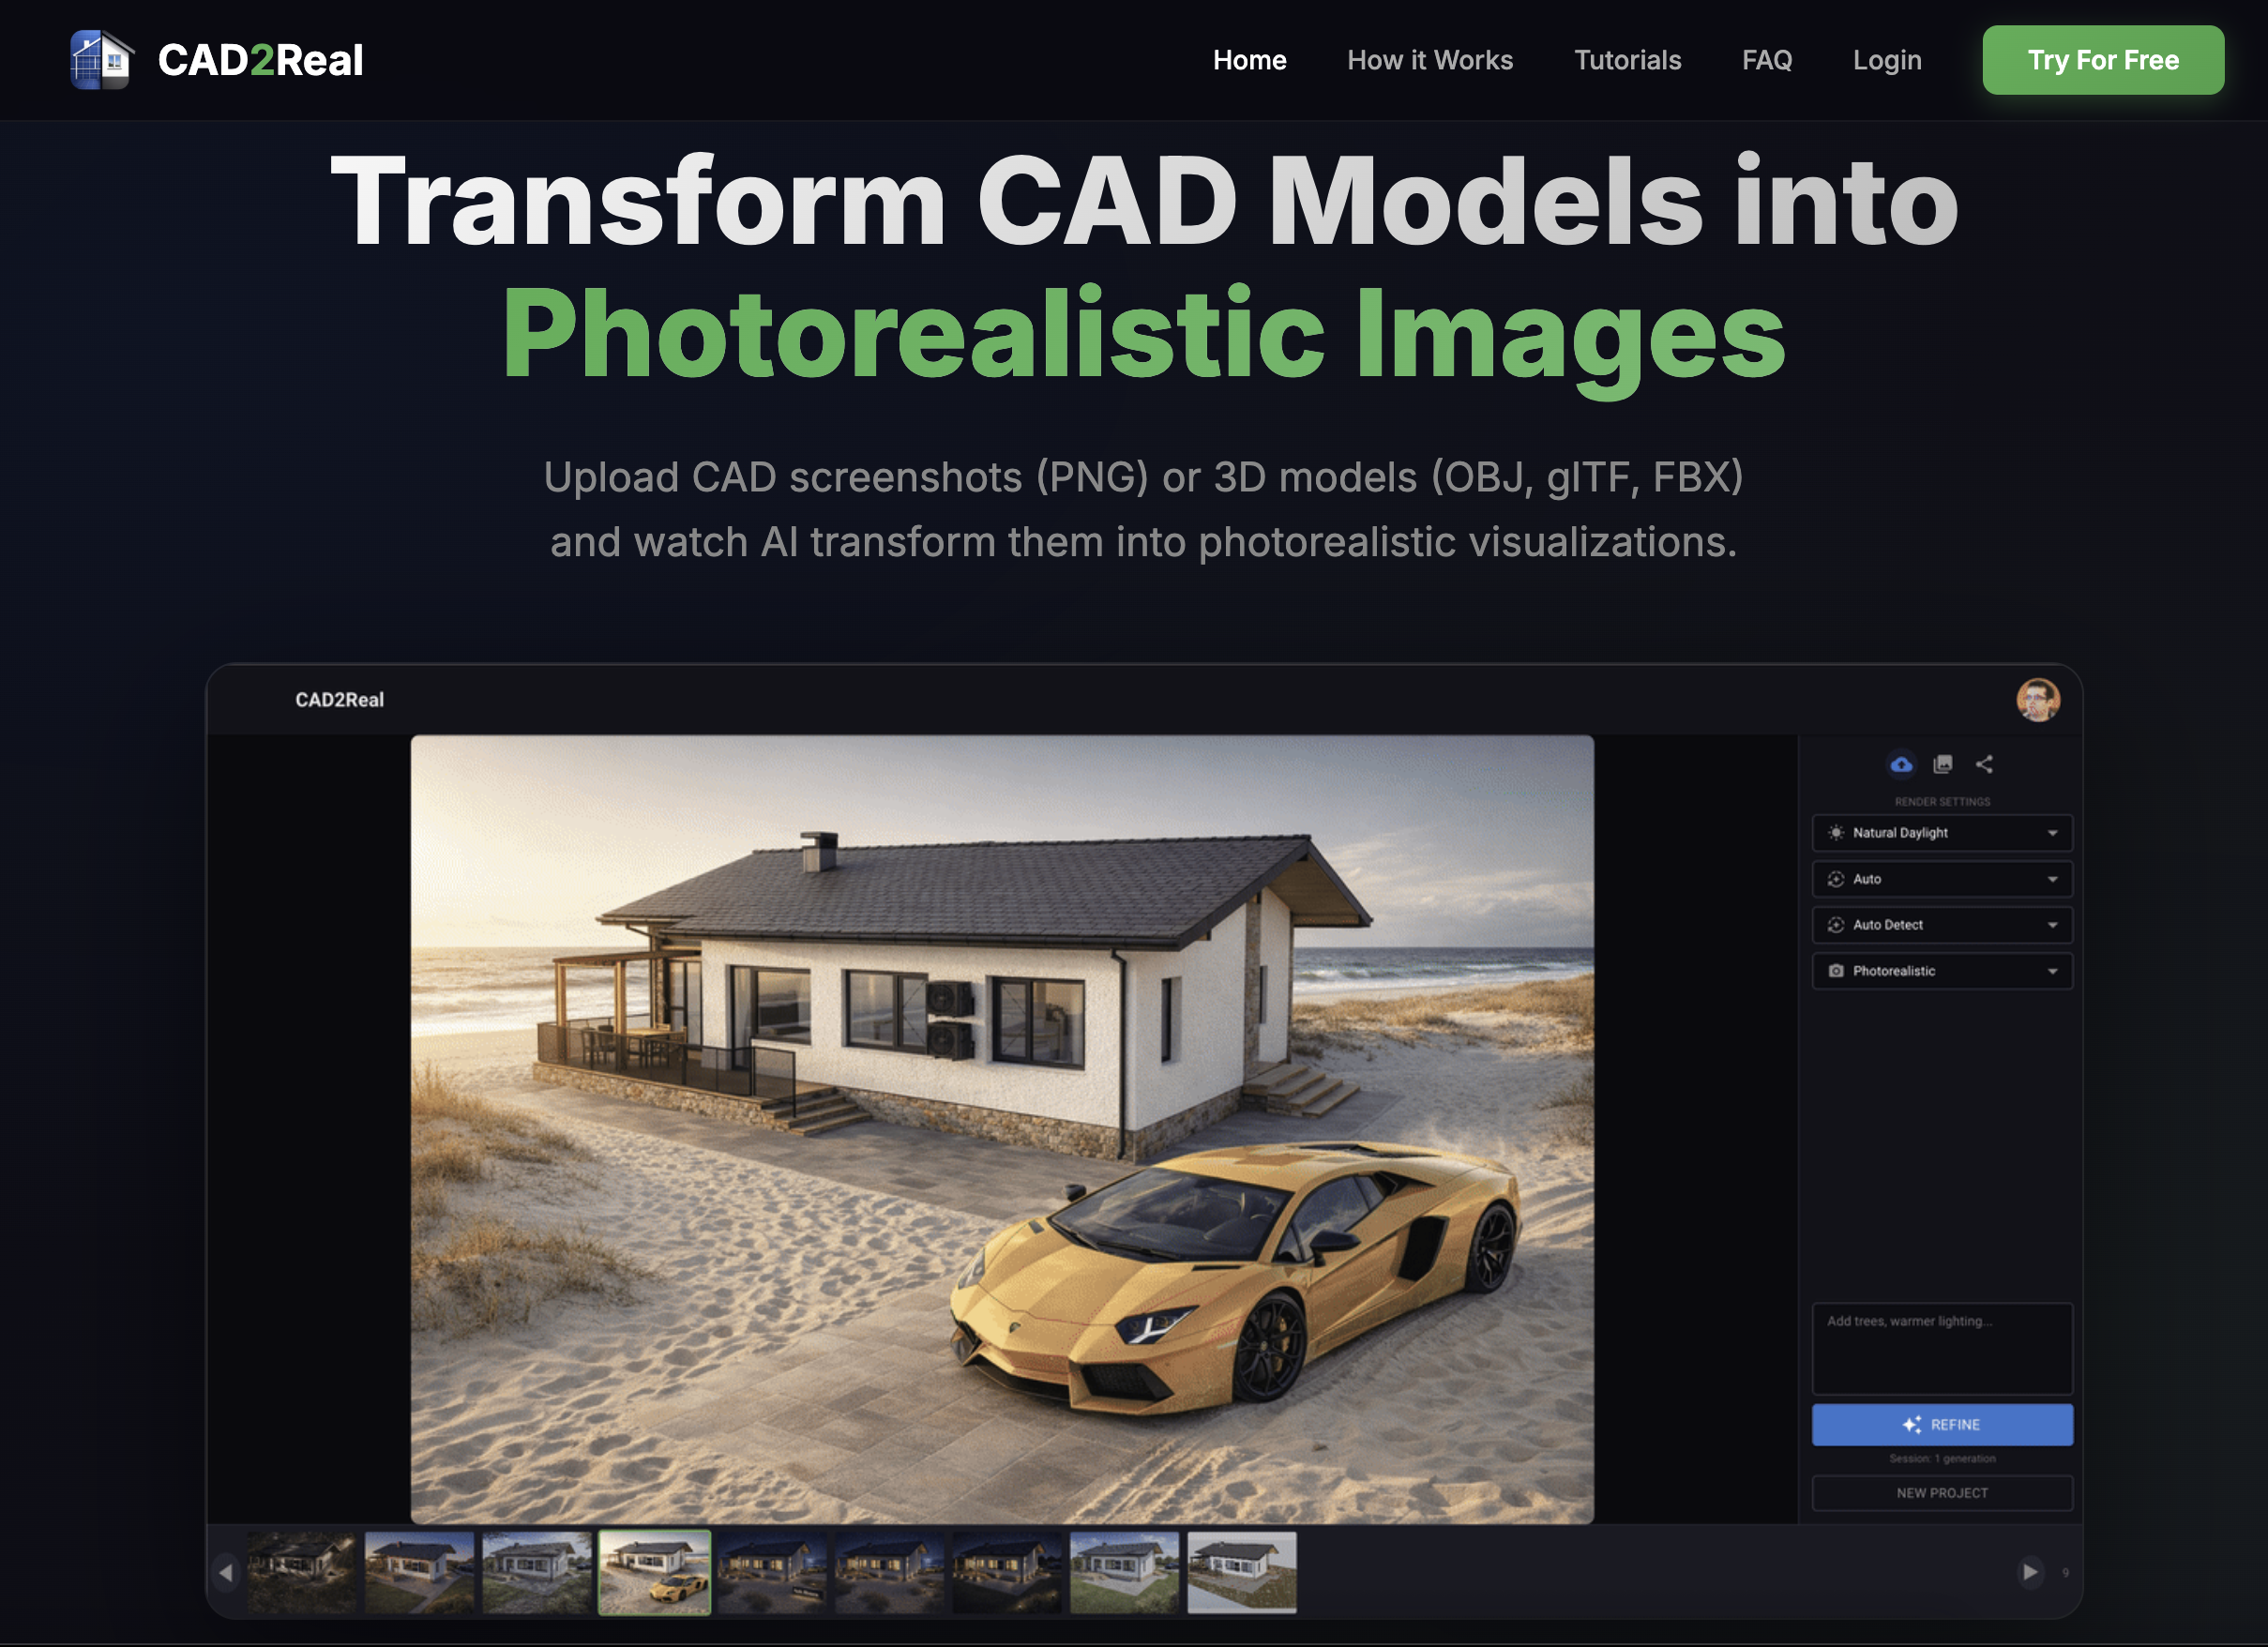Viewport: 2268px width, 1647px height.
Task: Select the highlighted yellow car thumbnail
Action: [x=654, y=1572]
